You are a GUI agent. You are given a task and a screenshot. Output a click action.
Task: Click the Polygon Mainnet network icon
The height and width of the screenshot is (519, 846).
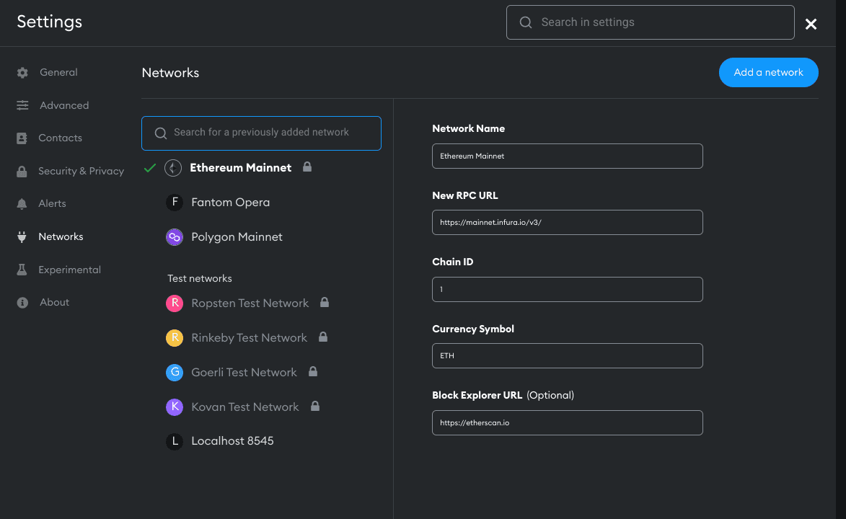pos(174,237)
